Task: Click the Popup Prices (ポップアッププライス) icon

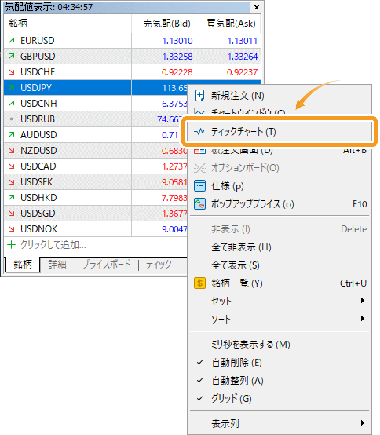Action: tap(200, 204)
